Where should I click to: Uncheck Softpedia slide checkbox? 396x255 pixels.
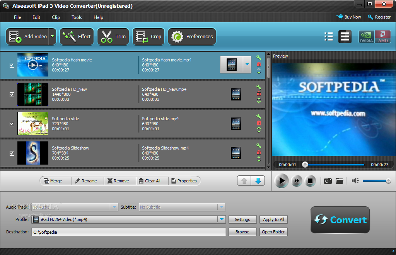point(12,124)
